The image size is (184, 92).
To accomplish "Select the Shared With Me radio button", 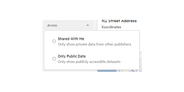I will coord(54,41).
